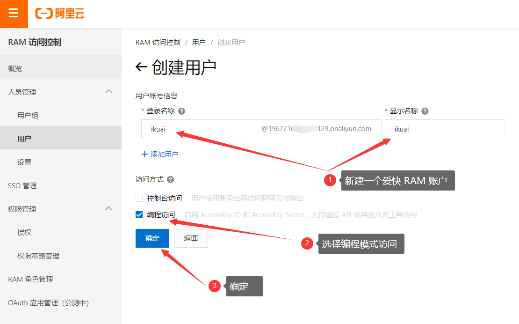Collapse the 人员管理 section

pyautogui.click(x=108, y=91)
